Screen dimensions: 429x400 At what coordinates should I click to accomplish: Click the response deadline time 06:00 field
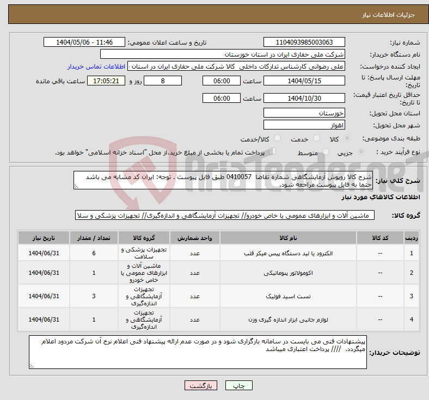[222, 81]
